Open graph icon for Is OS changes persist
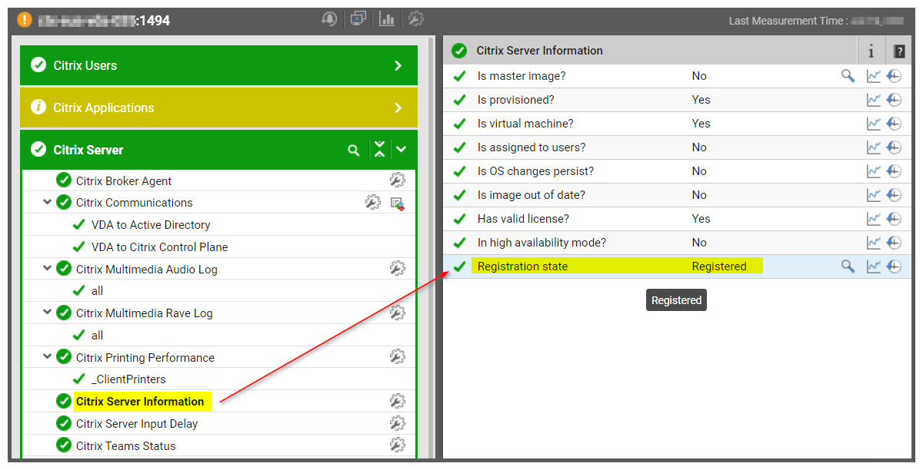Viewport: 923px width, 470px height. pos(874,171)
